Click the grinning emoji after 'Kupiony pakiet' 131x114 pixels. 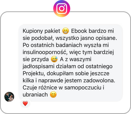coord(65,31)
